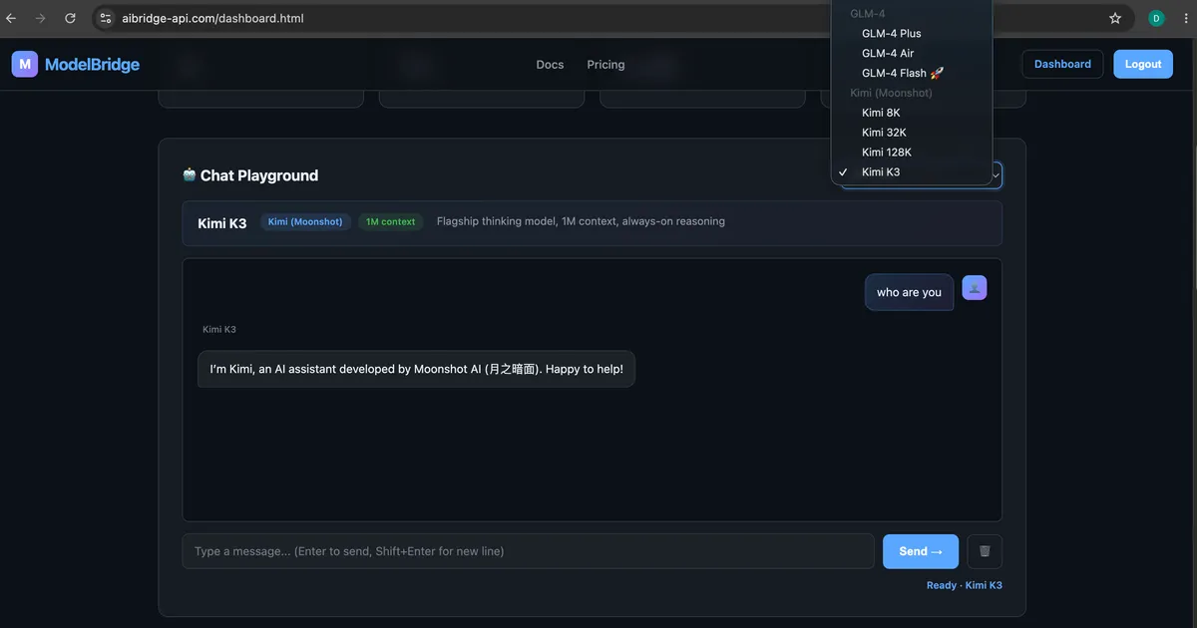This screenshot has height=628, width=1197.
Task: Click the '1M context' green badge
Action: pos(390,221)
